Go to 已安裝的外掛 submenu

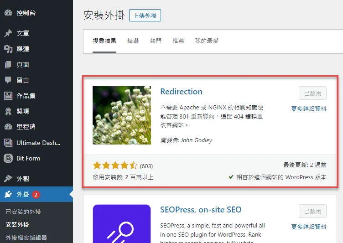(23, 212)
